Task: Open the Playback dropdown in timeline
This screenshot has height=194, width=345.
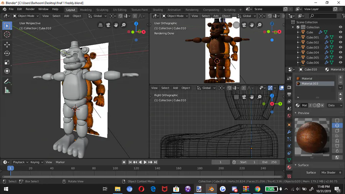Action: [x=18, y=162]
